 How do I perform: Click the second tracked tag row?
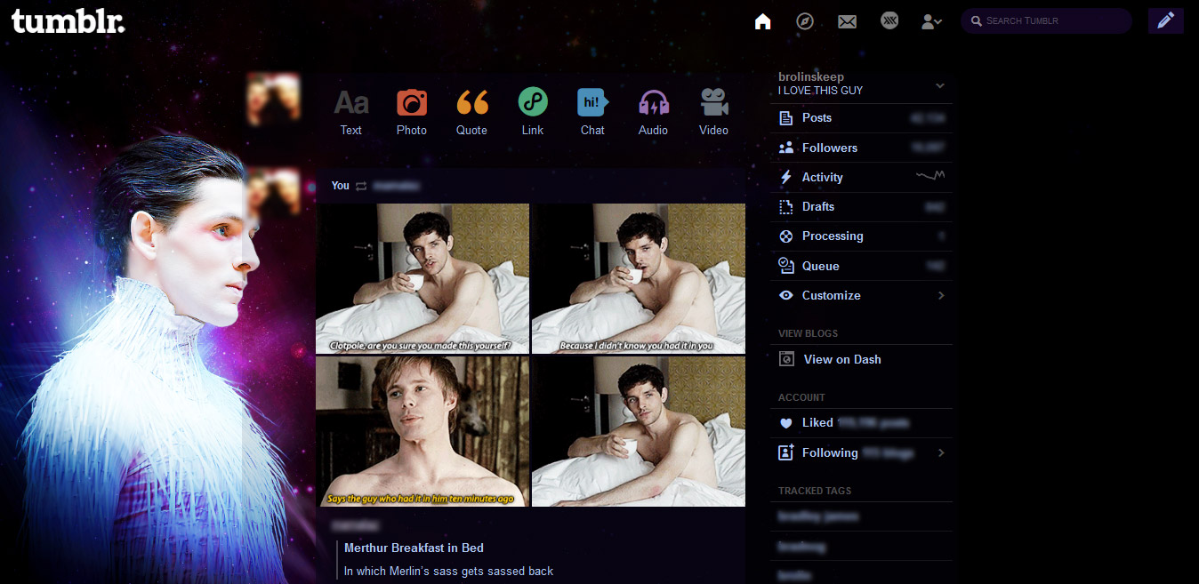click(861, 546)
